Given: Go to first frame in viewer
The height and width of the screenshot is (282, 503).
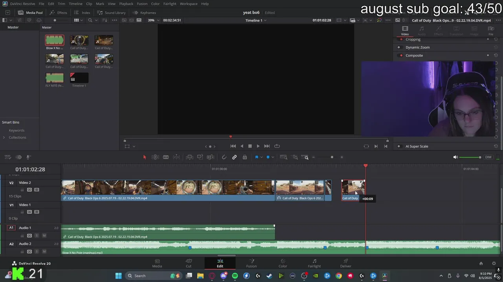Looking at the screenshot, I should (233, 146).
